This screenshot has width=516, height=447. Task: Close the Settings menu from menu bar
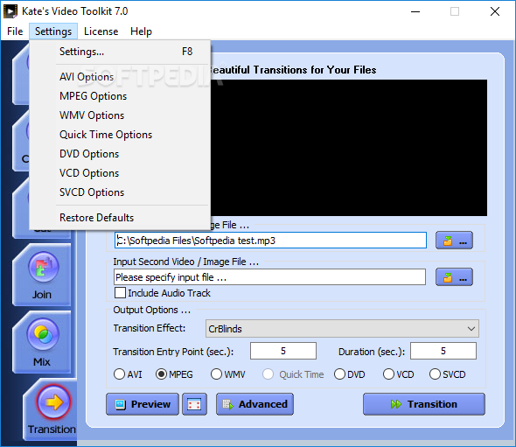[x=53, y=31]
